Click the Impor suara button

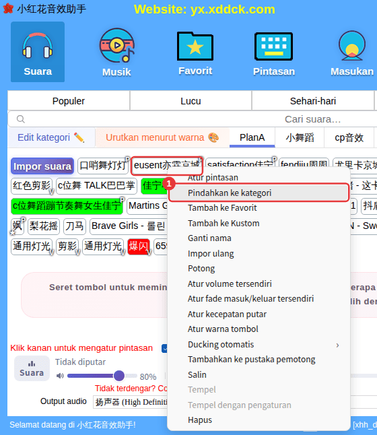pyautogui.click(x=42, y=166)
